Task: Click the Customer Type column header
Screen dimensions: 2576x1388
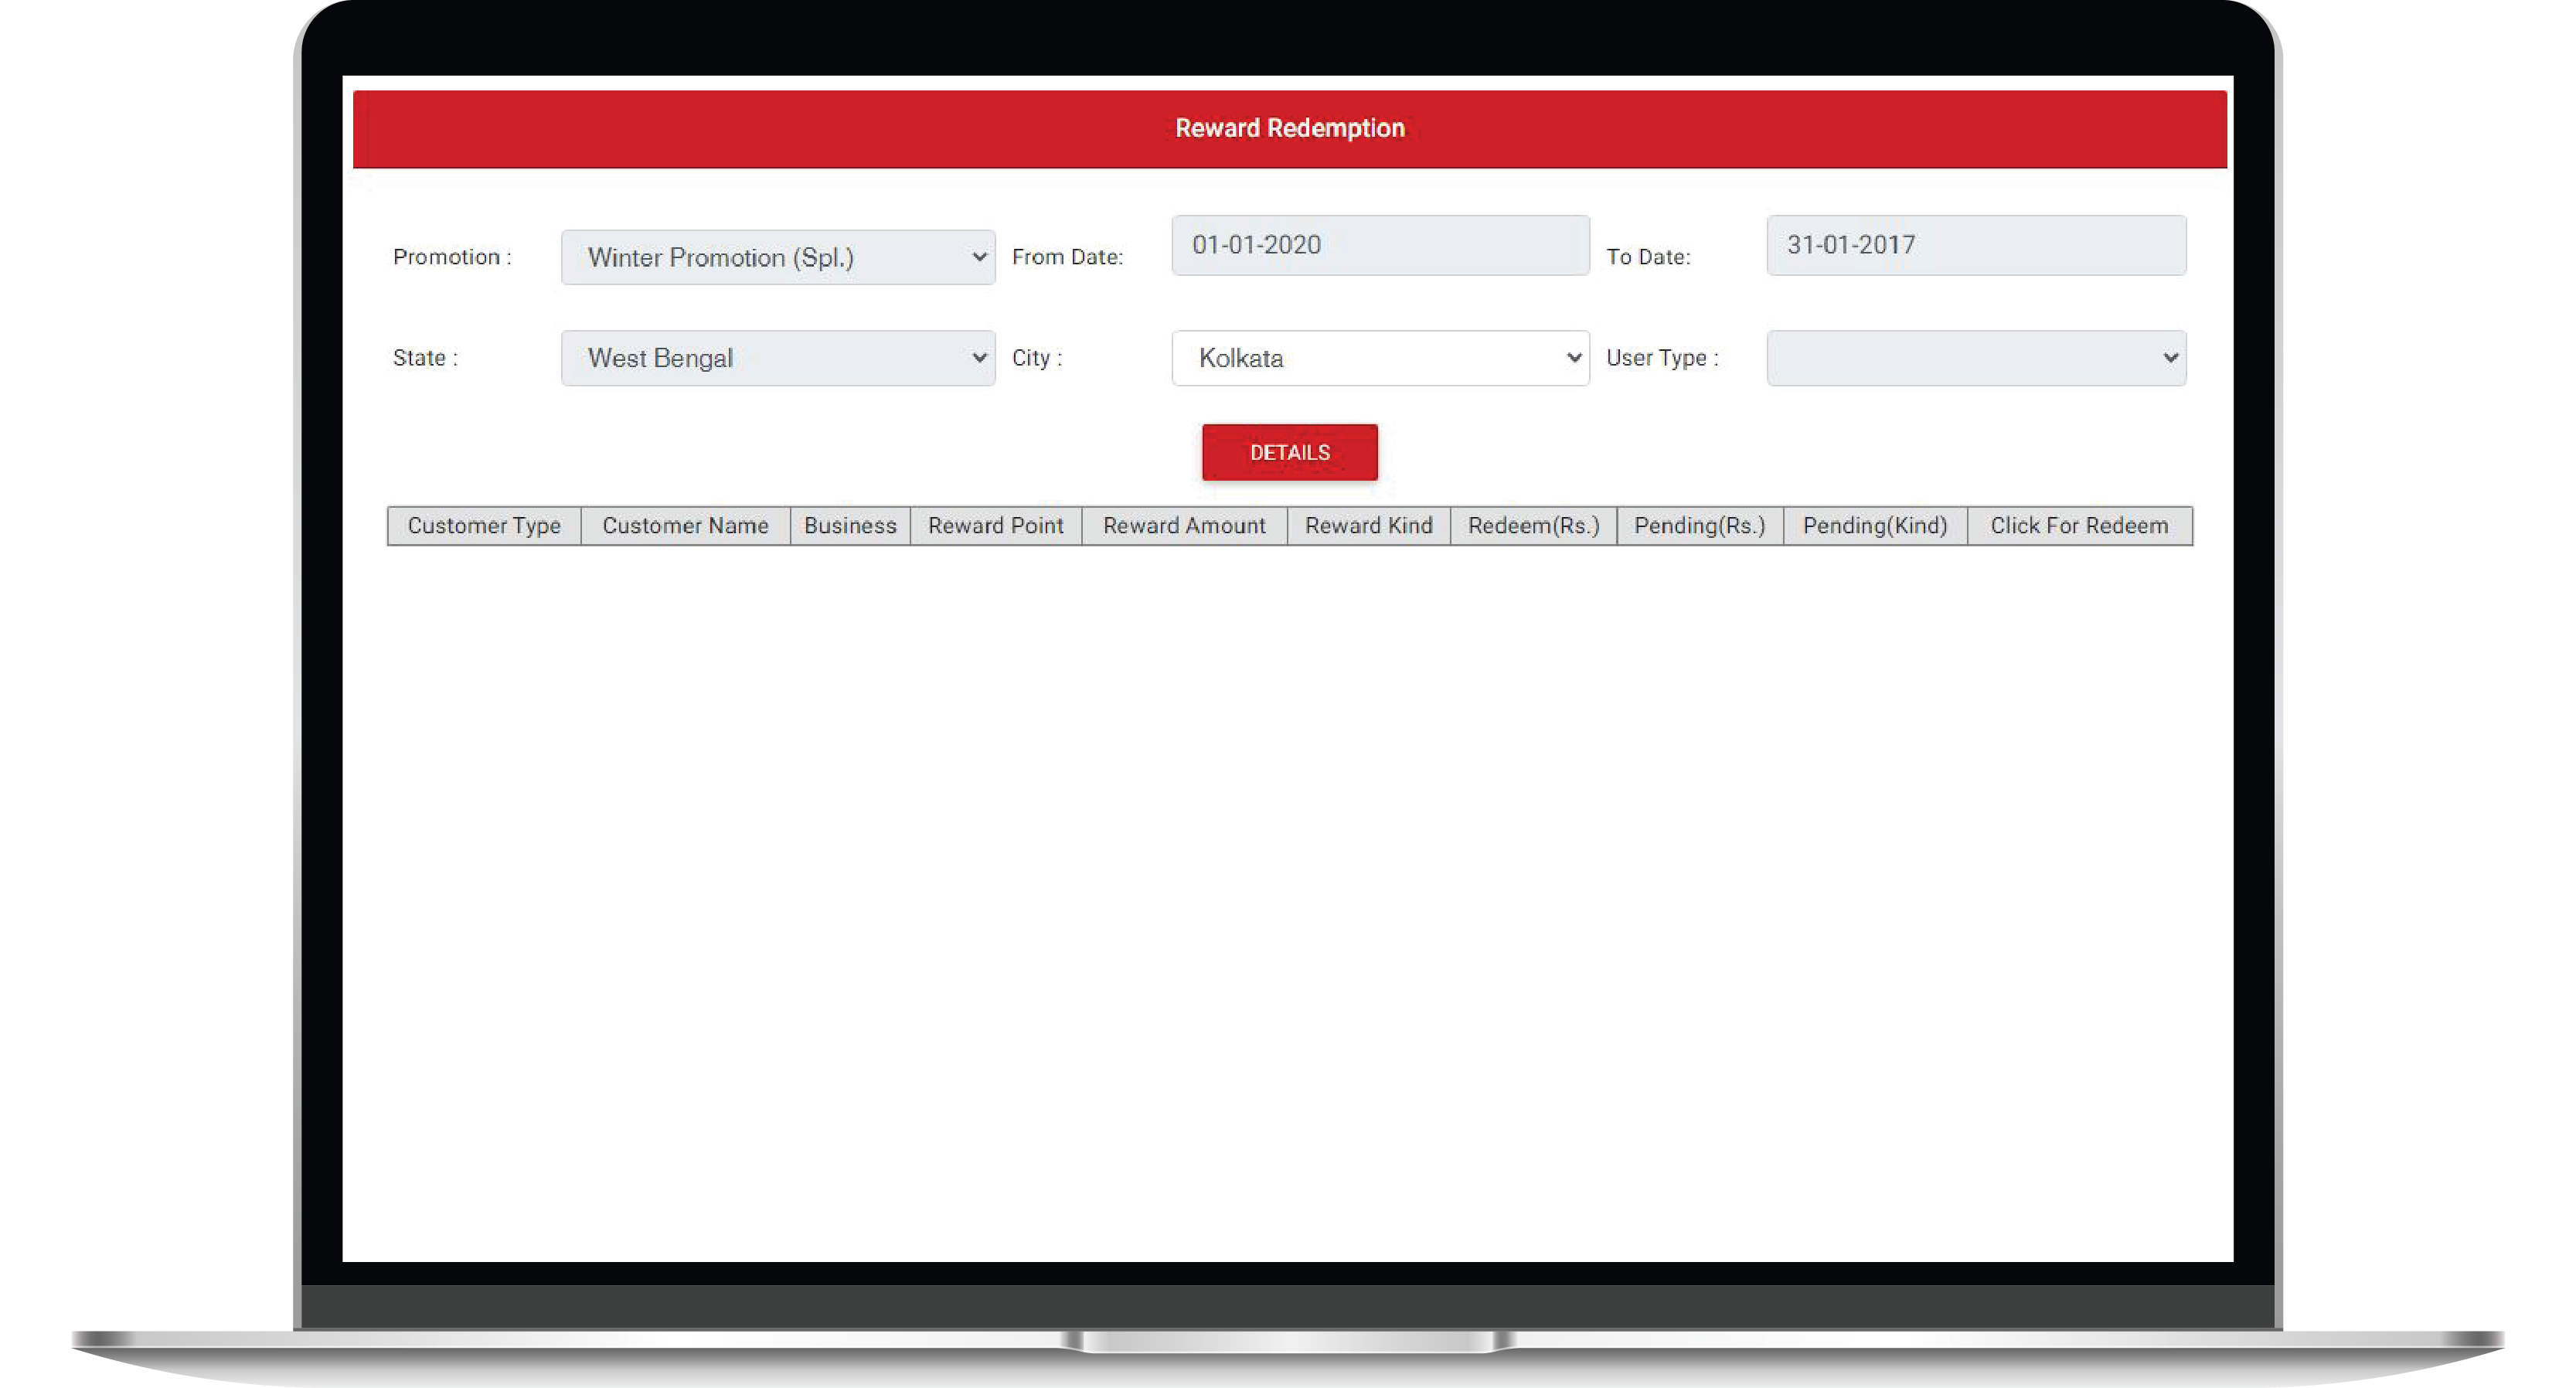Action: click(x=484, y=526)
